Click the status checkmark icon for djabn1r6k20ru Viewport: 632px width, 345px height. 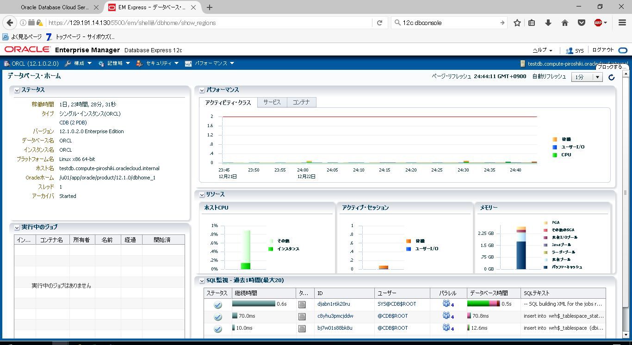[x=218, y=305]
